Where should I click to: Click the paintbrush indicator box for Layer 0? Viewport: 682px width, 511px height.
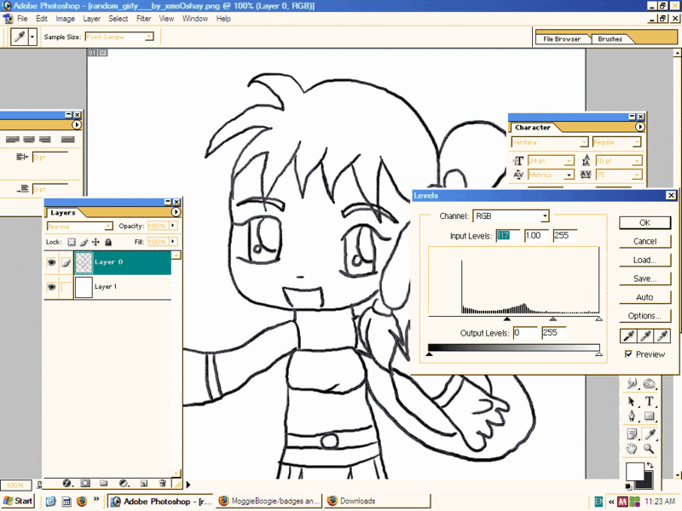(x=66, y=262)
